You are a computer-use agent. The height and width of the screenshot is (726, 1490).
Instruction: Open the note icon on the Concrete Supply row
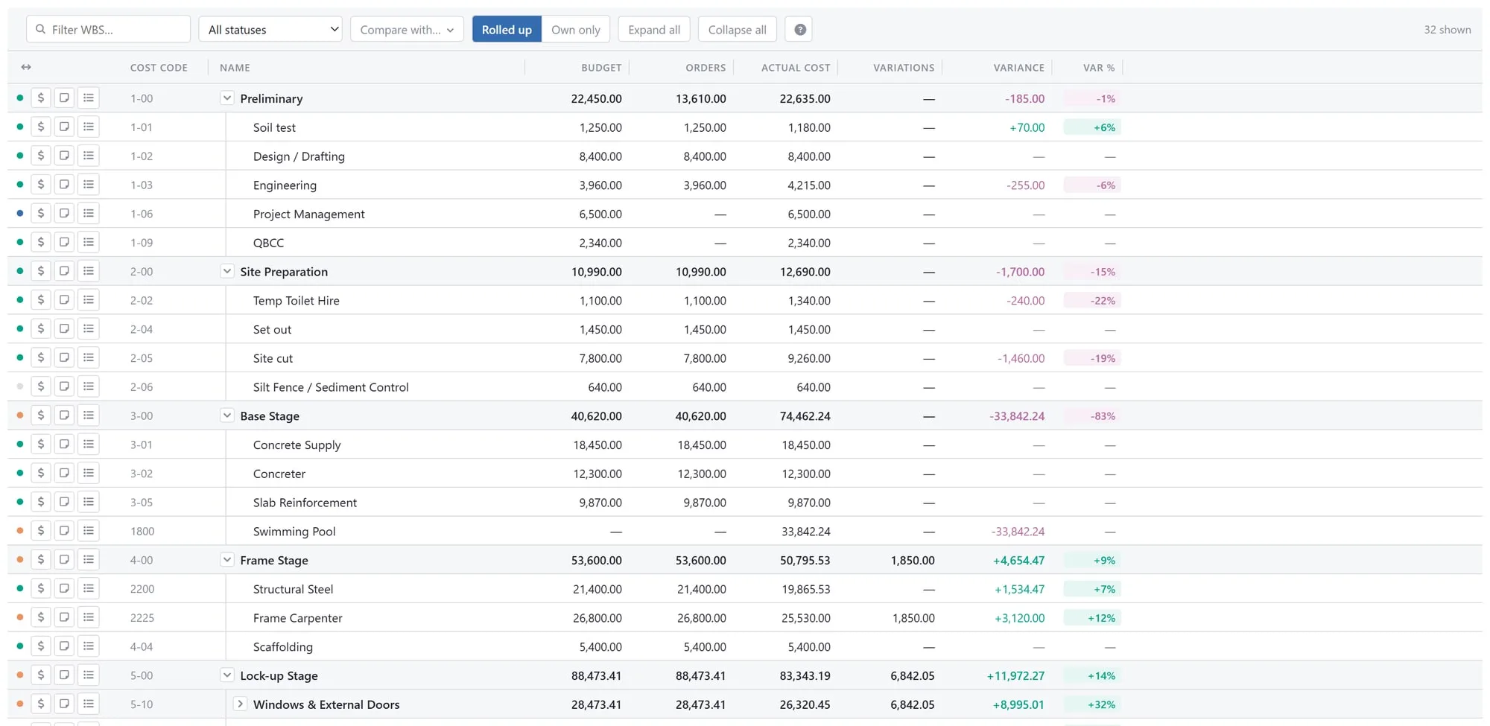pos(64,445)
